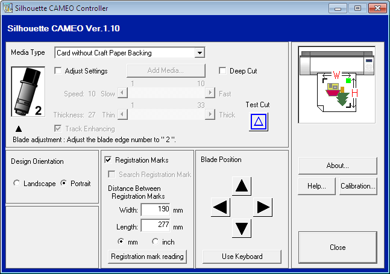Click the Add Media... button
The image size is (390, 274).
point(166,71)
